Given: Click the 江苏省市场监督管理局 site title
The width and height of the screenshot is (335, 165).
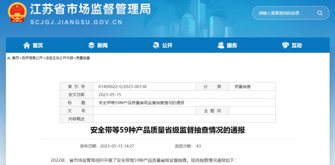Looking at the screenshot, I should (x=90, y=10).
